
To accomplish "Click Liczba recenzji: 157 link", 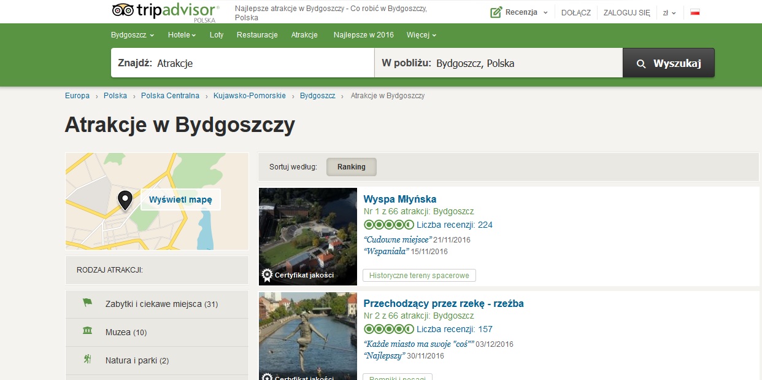I will point(455,329).
